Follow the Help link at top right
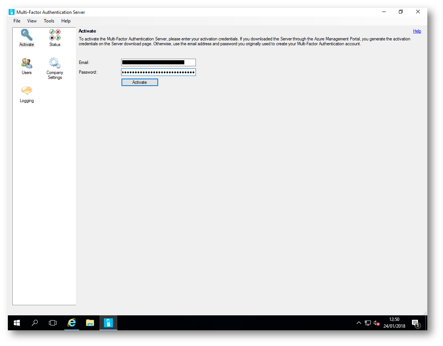The image size is (443, 346). 417,31
